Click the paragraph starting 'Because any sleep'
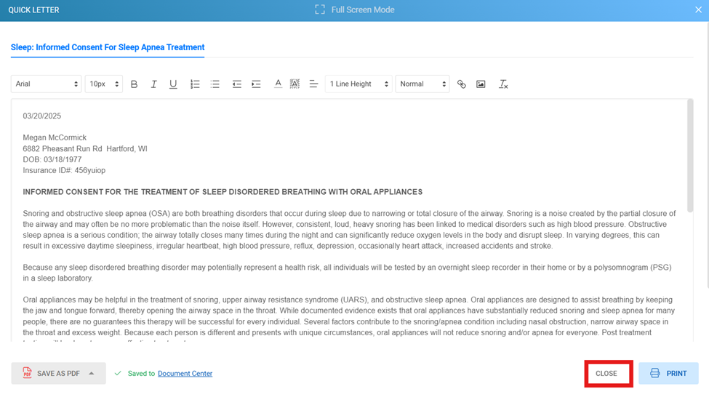The width and height of the screenshot is (709, 397). tap(348, 273)
